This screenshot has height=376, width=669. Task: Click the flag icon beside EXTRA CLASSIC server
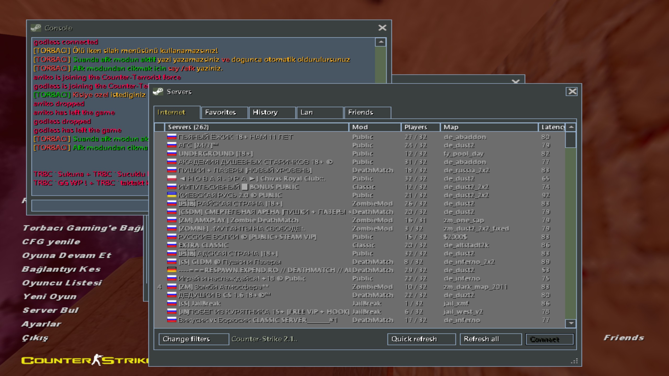click(x=172, y=245)
